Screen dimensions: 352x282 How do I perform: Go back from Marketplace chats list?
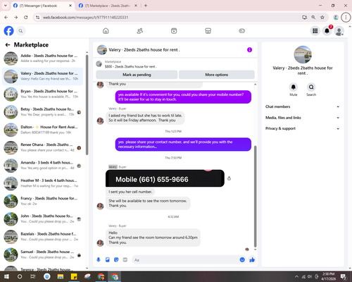[x=8, y=44]
